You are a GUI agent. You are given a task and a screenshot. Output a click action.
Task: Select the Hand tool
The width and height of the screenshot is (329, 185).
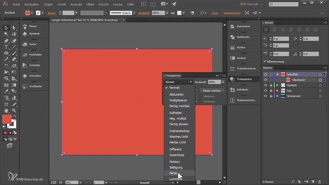point(6,110)
